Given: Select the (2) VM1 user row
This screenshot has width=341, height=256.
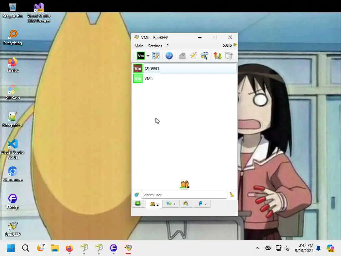Looking at the screenshot, I should [x=184, y=68].
